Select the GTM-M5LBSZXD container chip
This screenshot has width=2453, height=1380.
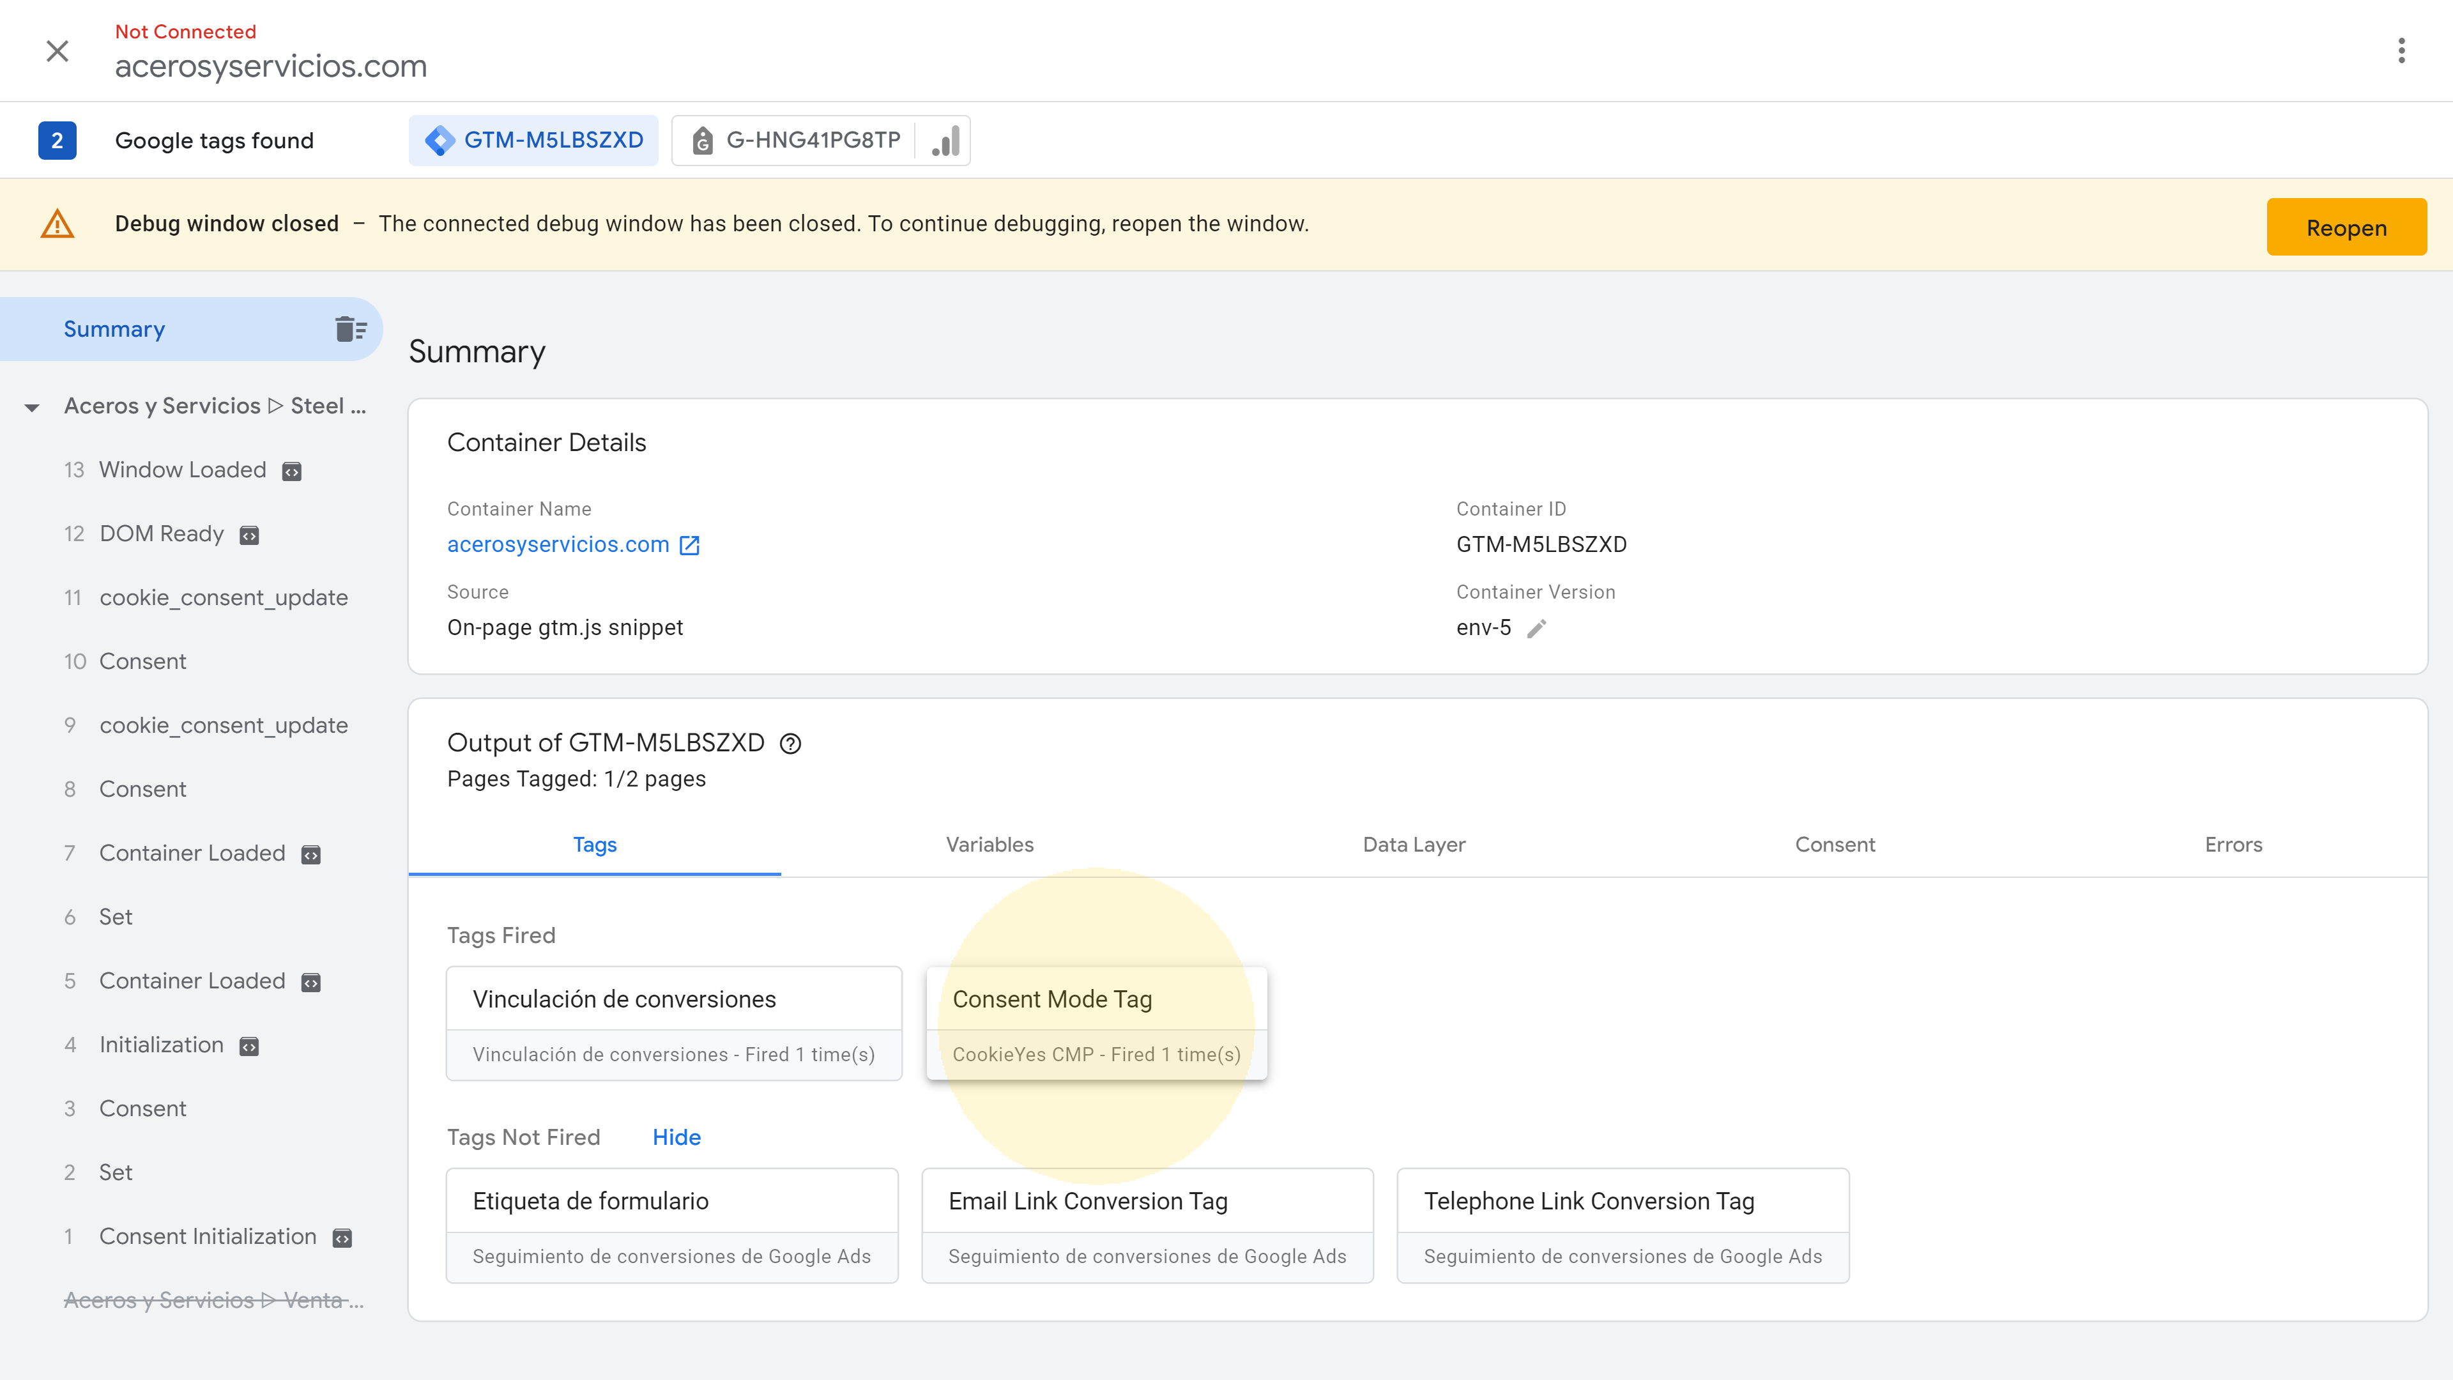click(533, 140)
